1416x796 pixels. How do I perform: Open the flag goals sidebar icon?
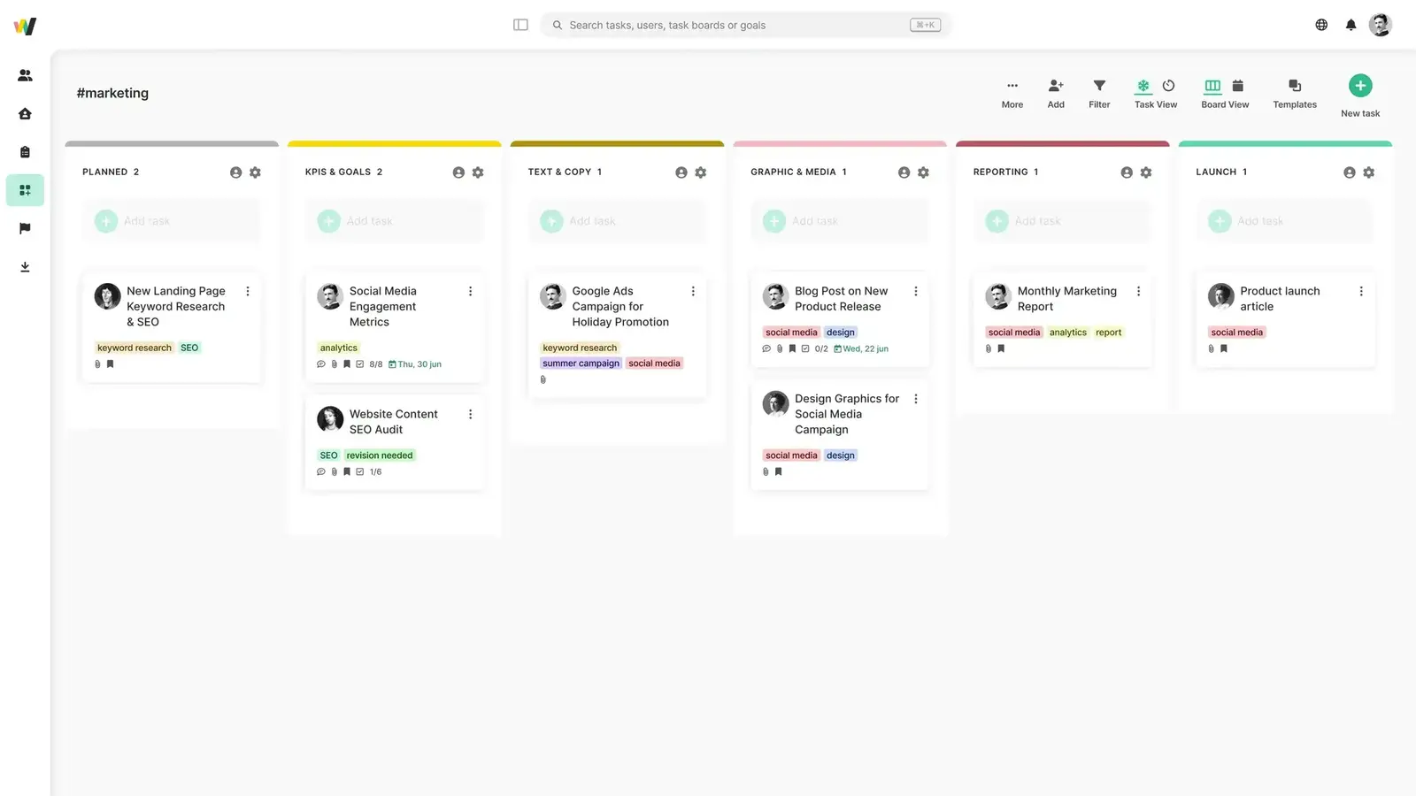click(x=25, y=228)
